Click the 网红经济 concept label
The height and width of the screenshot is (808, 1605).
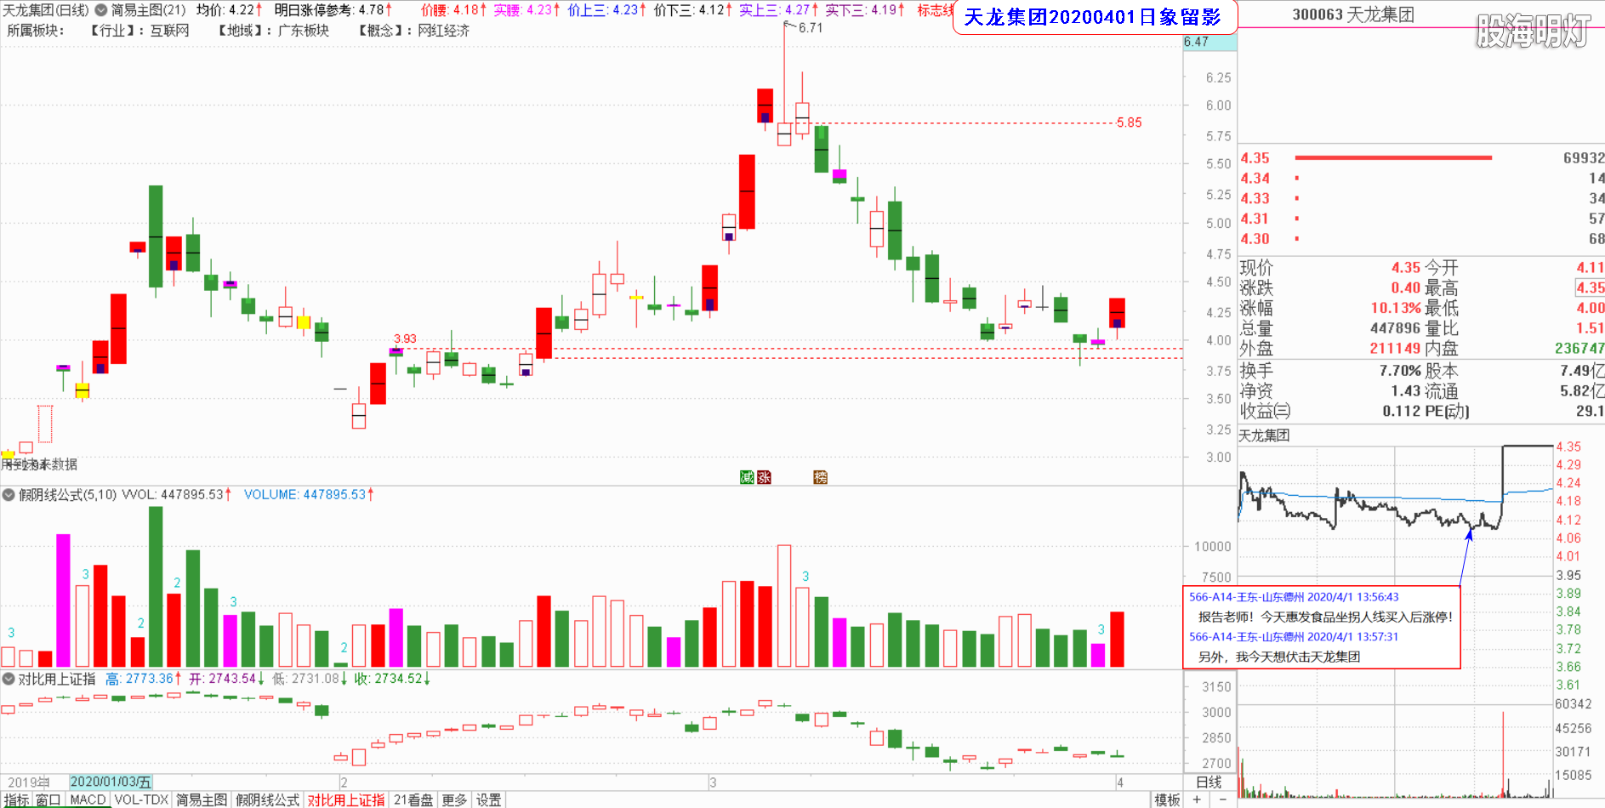pos(443,31)
